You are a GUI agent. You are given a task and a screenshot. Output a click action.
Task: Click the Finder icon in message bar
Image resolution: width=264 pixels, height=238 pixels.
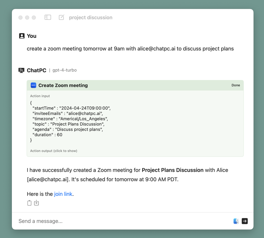pos(236,221)
